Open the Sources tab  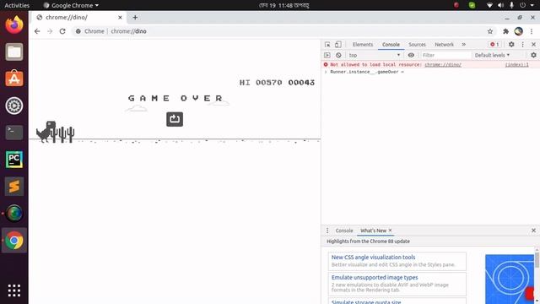[417, 45]
